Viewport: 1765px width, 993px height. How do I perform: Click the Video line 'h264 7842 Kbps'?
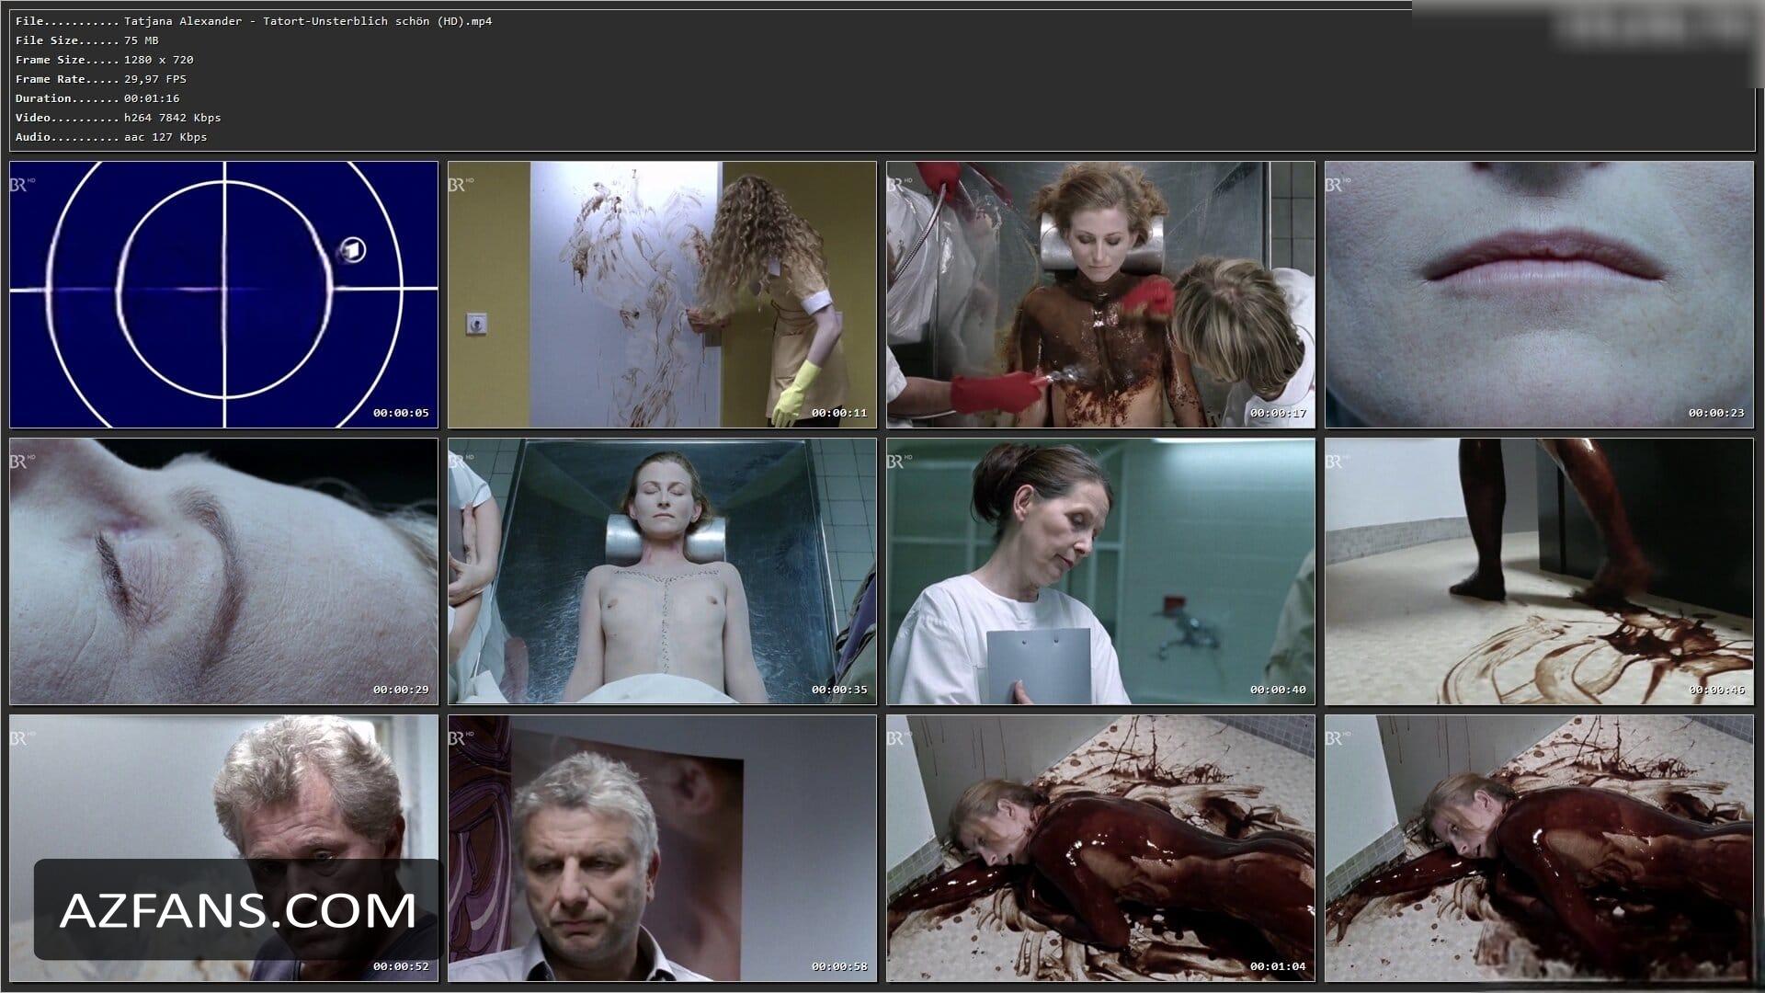pyautogui.click(x=173, y=118)
